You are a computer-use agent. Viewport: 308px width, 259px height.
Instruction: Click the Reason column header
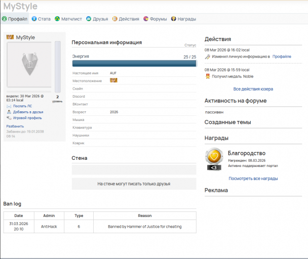click(145, 215)
